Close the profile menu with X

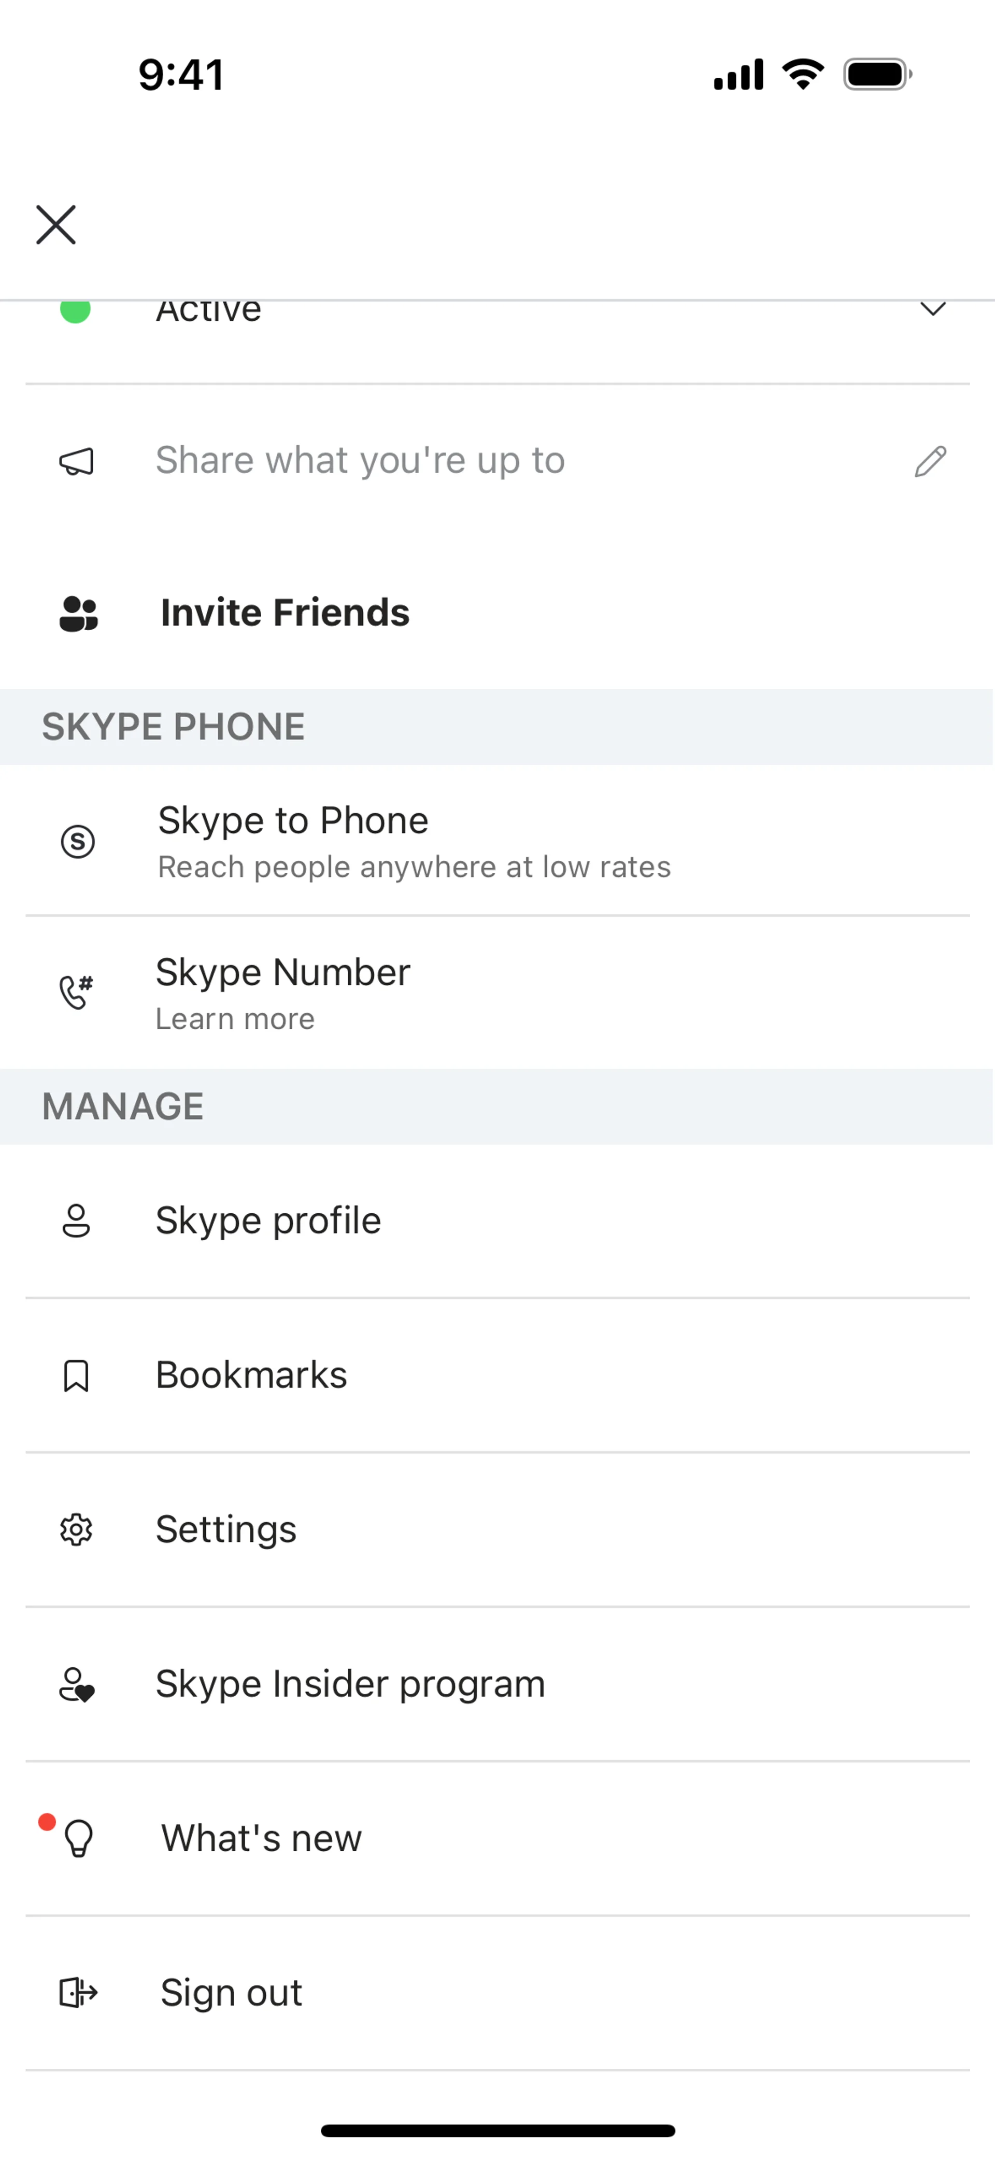pos(56,224)
